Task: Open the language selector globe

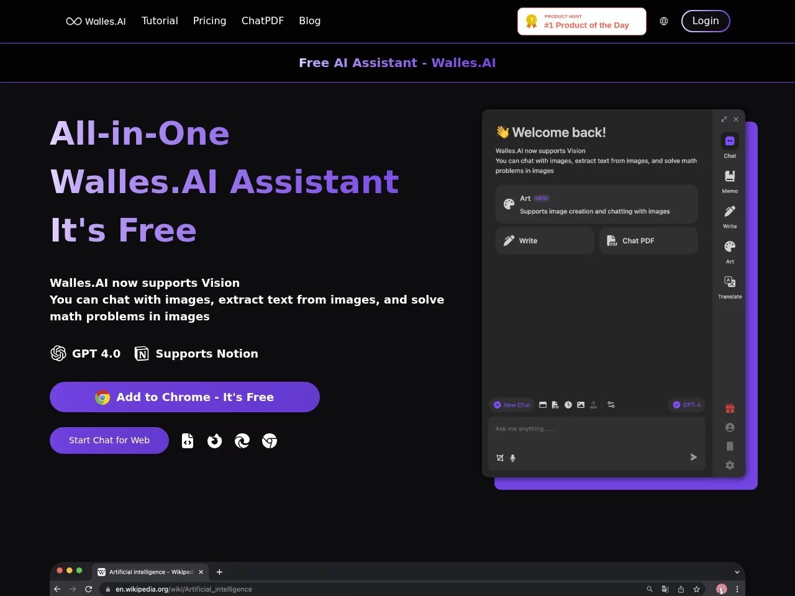Action: (664, 21)
